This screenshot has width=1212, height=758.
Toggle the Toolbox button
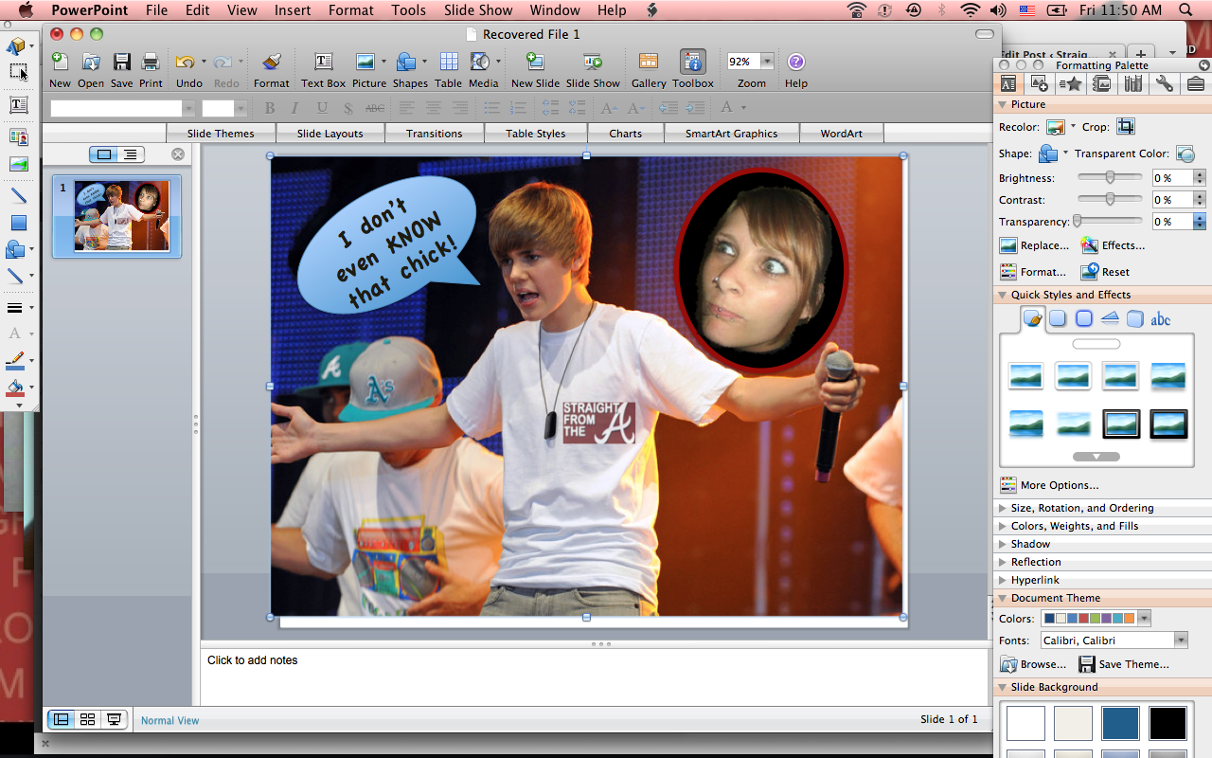pos(693,63)
